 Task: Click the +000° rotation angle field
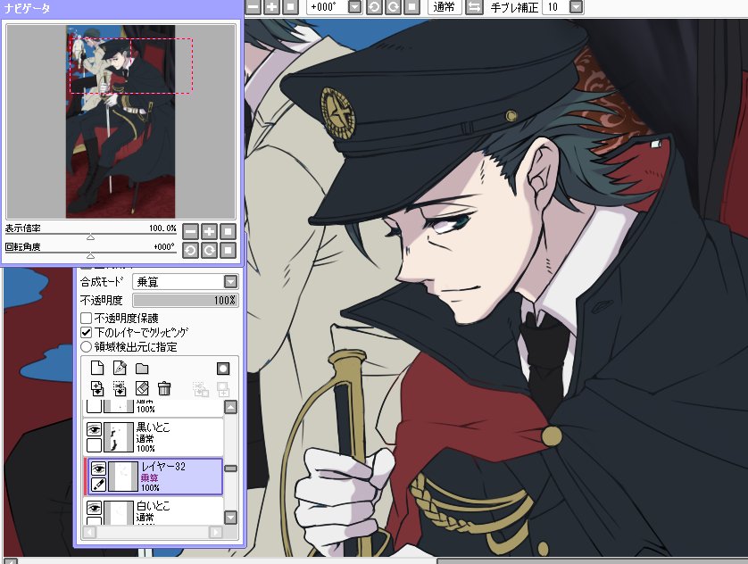327,6
